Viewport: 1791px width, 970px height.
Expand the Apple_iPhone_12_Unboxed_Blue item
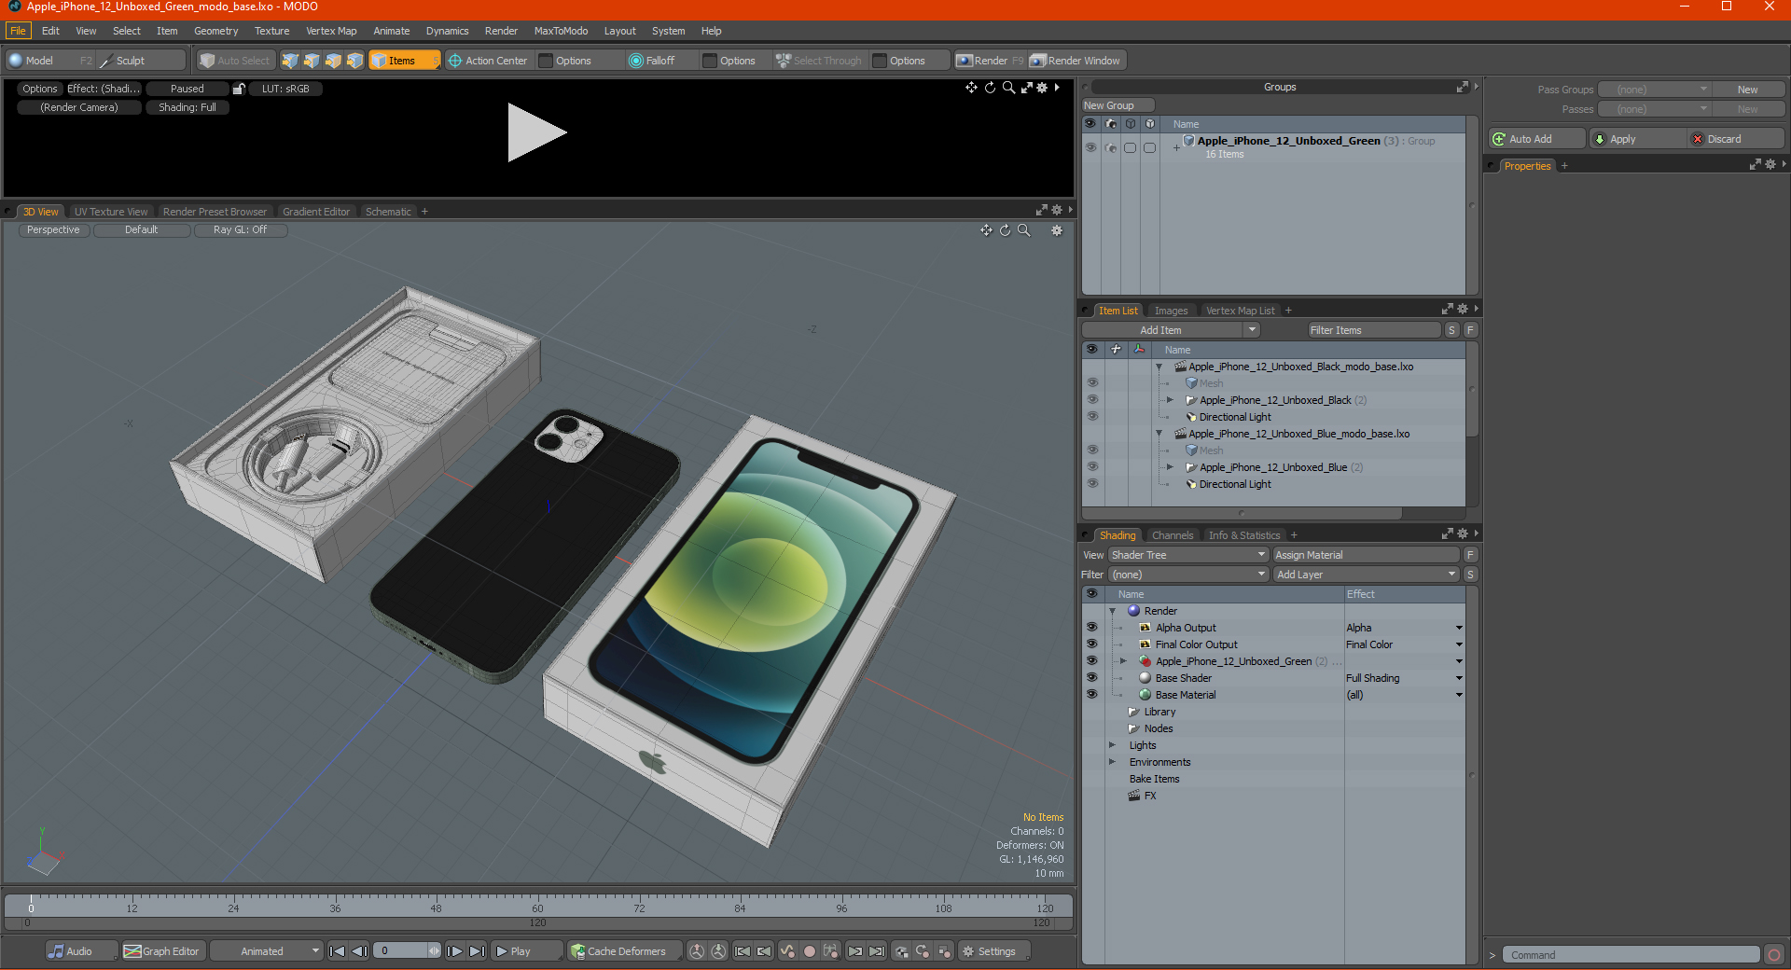coord(1171,467)
